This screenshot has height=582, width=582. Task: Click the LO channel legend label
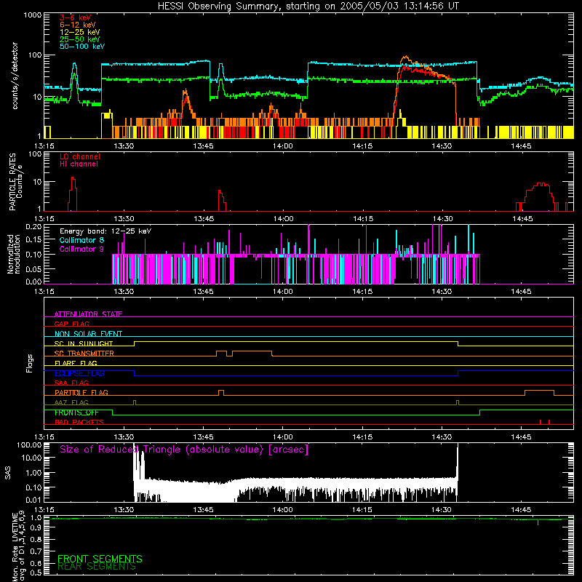click(x=80, y=156)
